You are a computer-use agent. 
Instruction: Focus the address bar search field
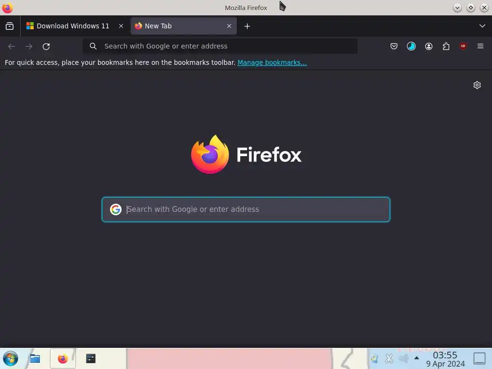[x=220, y=46]
